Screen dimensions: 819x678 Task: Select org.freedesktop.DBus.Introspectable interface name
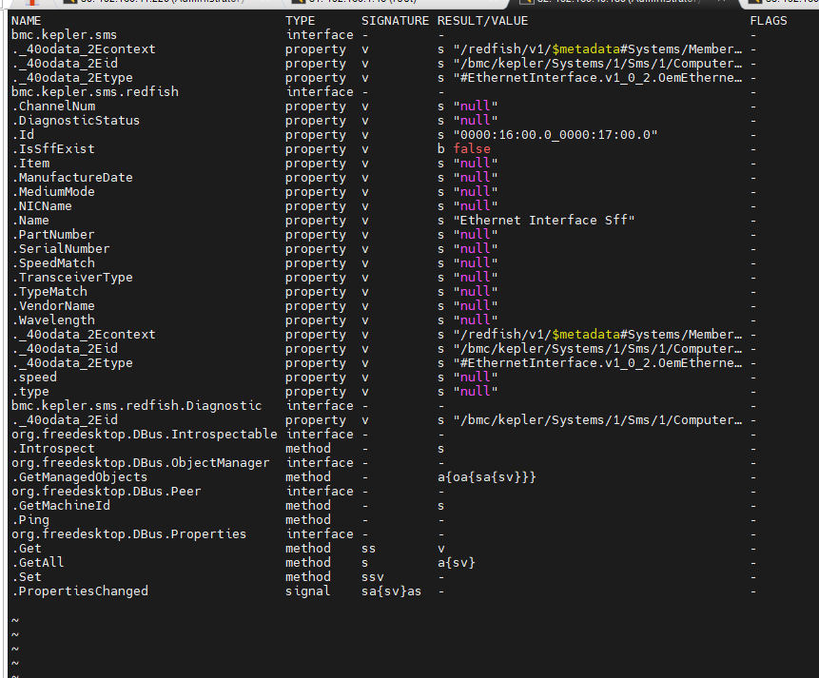145,435
